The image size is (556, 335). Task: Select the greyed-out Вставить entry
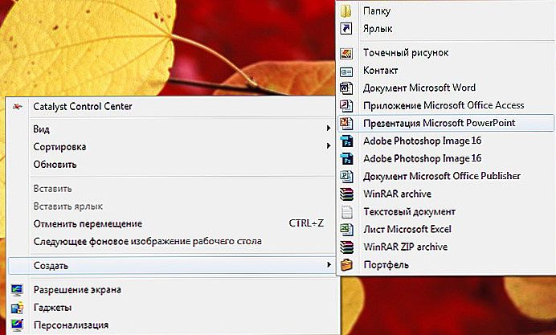click(52, 189)
